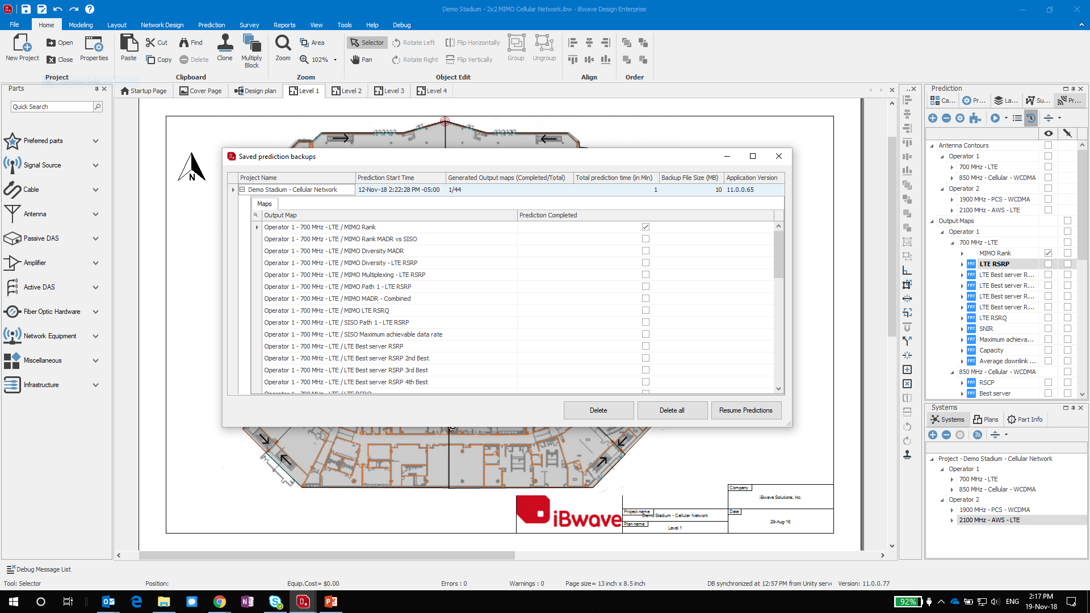
Task: Collapse Demo Stadium backup row
Action: pyautogui.click(x=242, y=190)
